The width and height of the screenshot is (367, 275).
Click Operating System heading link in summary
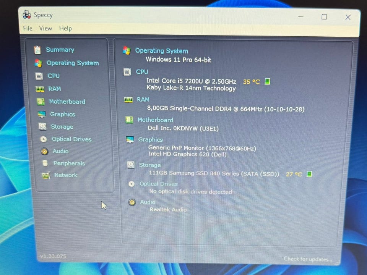pos(161,51)
